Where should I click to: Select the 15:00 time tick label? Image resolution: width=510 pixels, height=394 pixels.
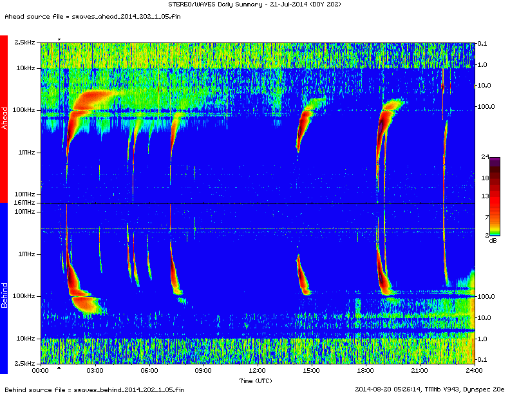click(x=312, y=371)
